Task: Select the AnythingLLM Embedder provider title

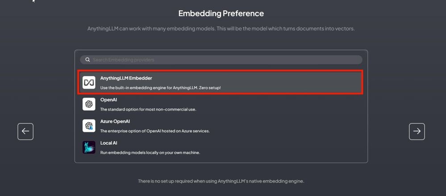Action: click(x=126, y=78)
